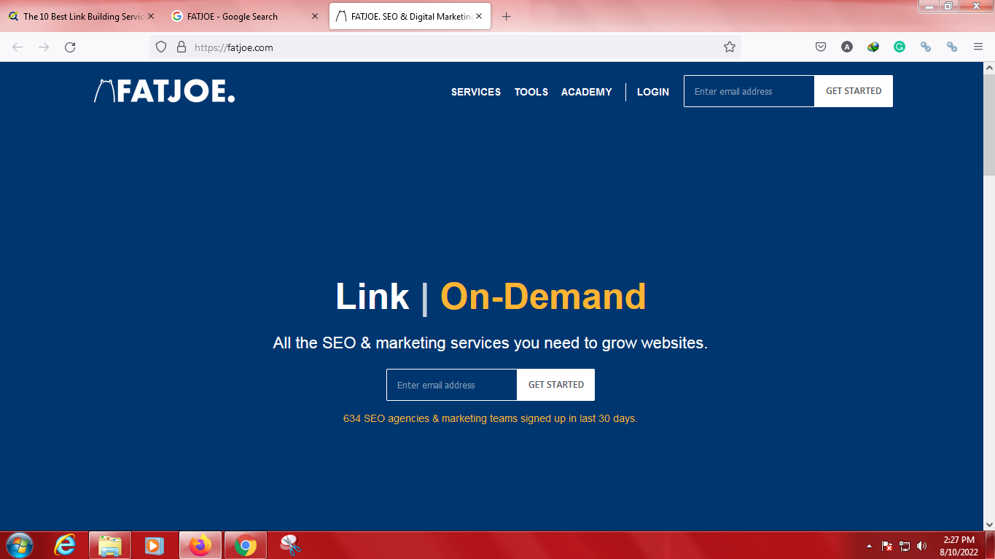995x559 pixels.
Task: Open the Firefox hamburger menu
Action: (978, 47)
